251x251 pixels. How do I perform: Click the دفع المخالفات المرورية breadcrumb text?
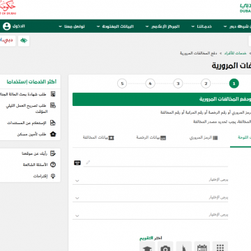198,54
